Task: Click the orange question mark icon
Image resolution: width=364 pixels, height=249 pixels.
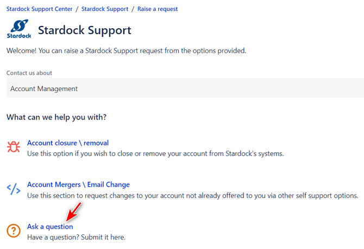Action: tap(14, 231)
